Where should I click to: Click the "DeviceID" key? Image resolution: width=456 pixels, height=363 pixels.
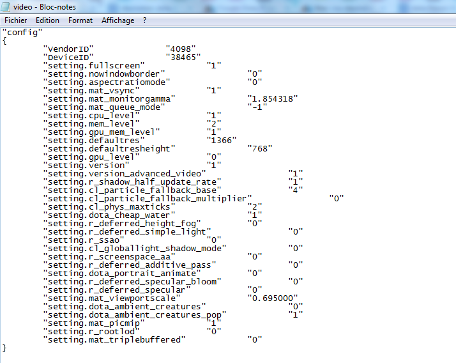click(x=68, y=58)
